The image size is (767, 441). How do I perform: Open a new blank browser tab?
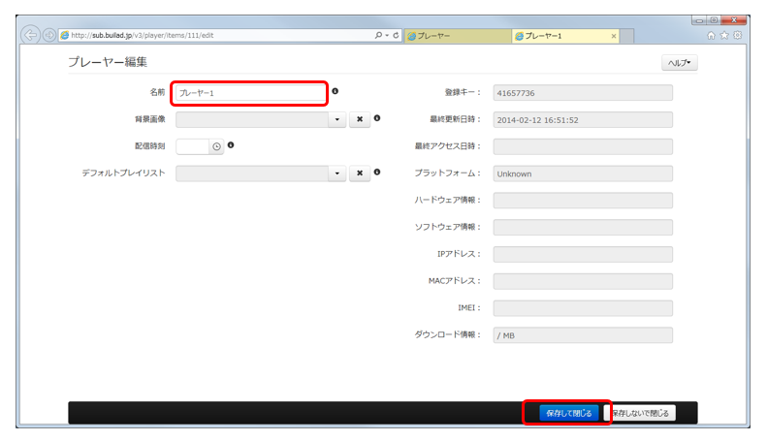click(627, 36)
